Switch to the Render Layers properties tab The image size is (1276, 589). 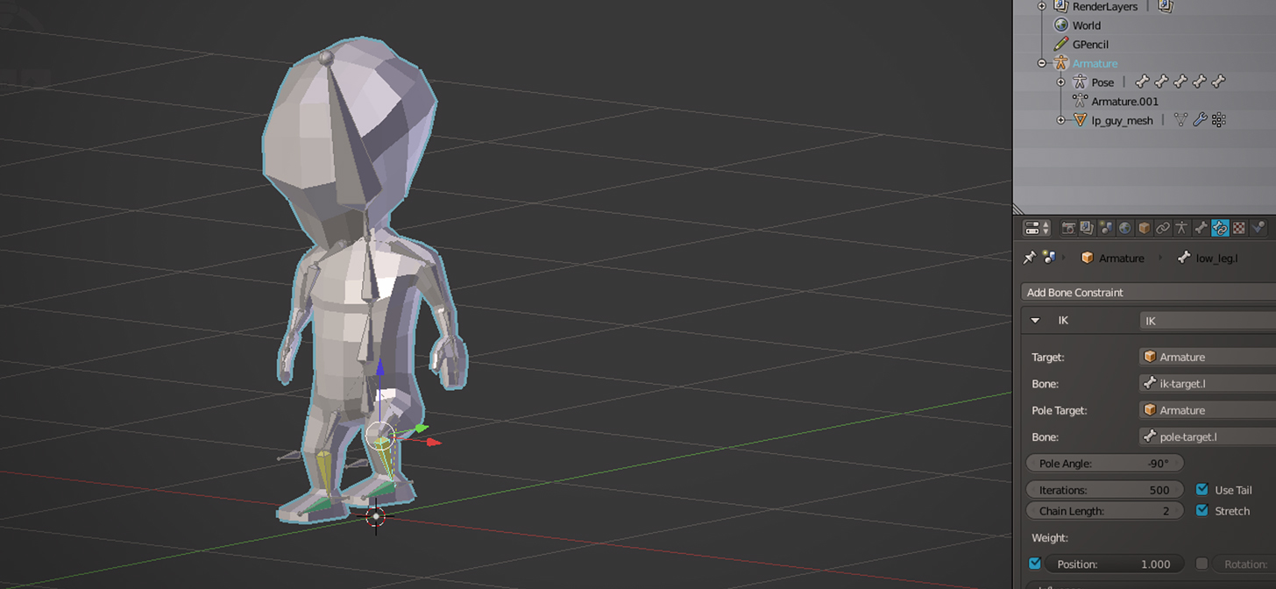coord(1087,228)
